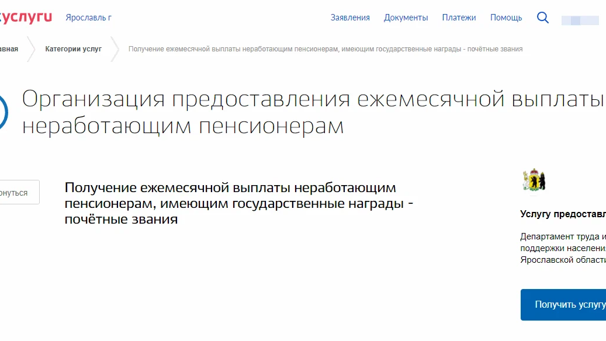Go to the Платежи page

(459, 18)
